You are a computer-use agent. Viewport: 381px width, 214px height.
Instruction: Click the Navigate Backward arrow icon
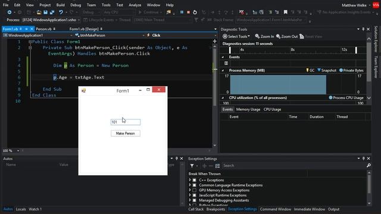coord(10,12)
